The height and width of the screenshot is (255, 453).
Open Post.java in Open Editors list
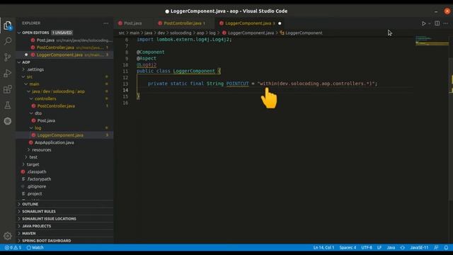pyautogui.click(x=64, y=40)
